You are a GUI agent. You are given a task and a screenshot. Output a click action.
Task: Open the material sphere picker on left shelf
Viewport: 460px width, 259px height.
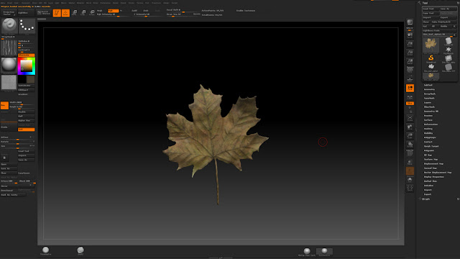tap(9, 65)
